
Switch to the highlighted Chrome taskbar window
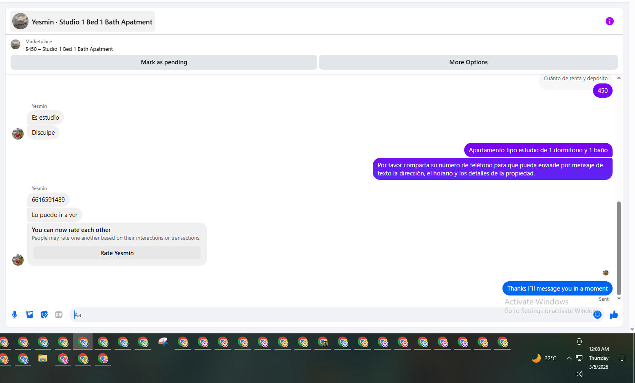click(x=83, y=342)
